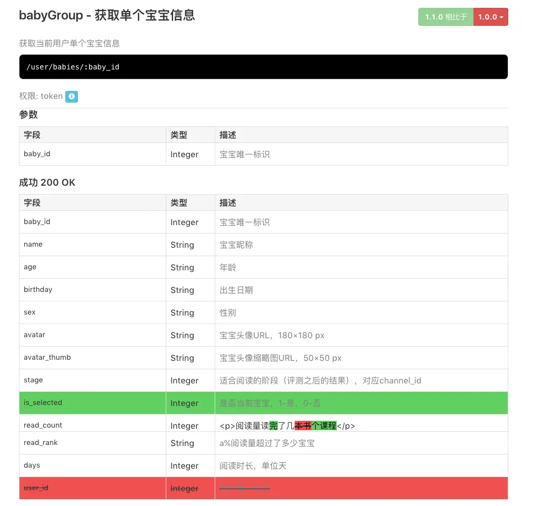Click the read_count field cell
Image resolution: width=533 pixels, height=506 pixels.
93,423
